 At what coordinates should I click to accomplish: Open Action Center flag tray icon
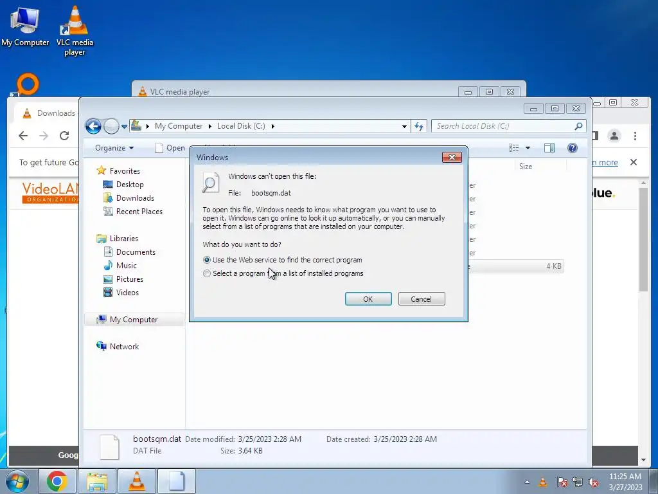[x=562, y=482]
